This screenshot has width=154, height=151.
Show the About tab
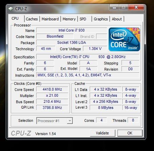point(117,19)
